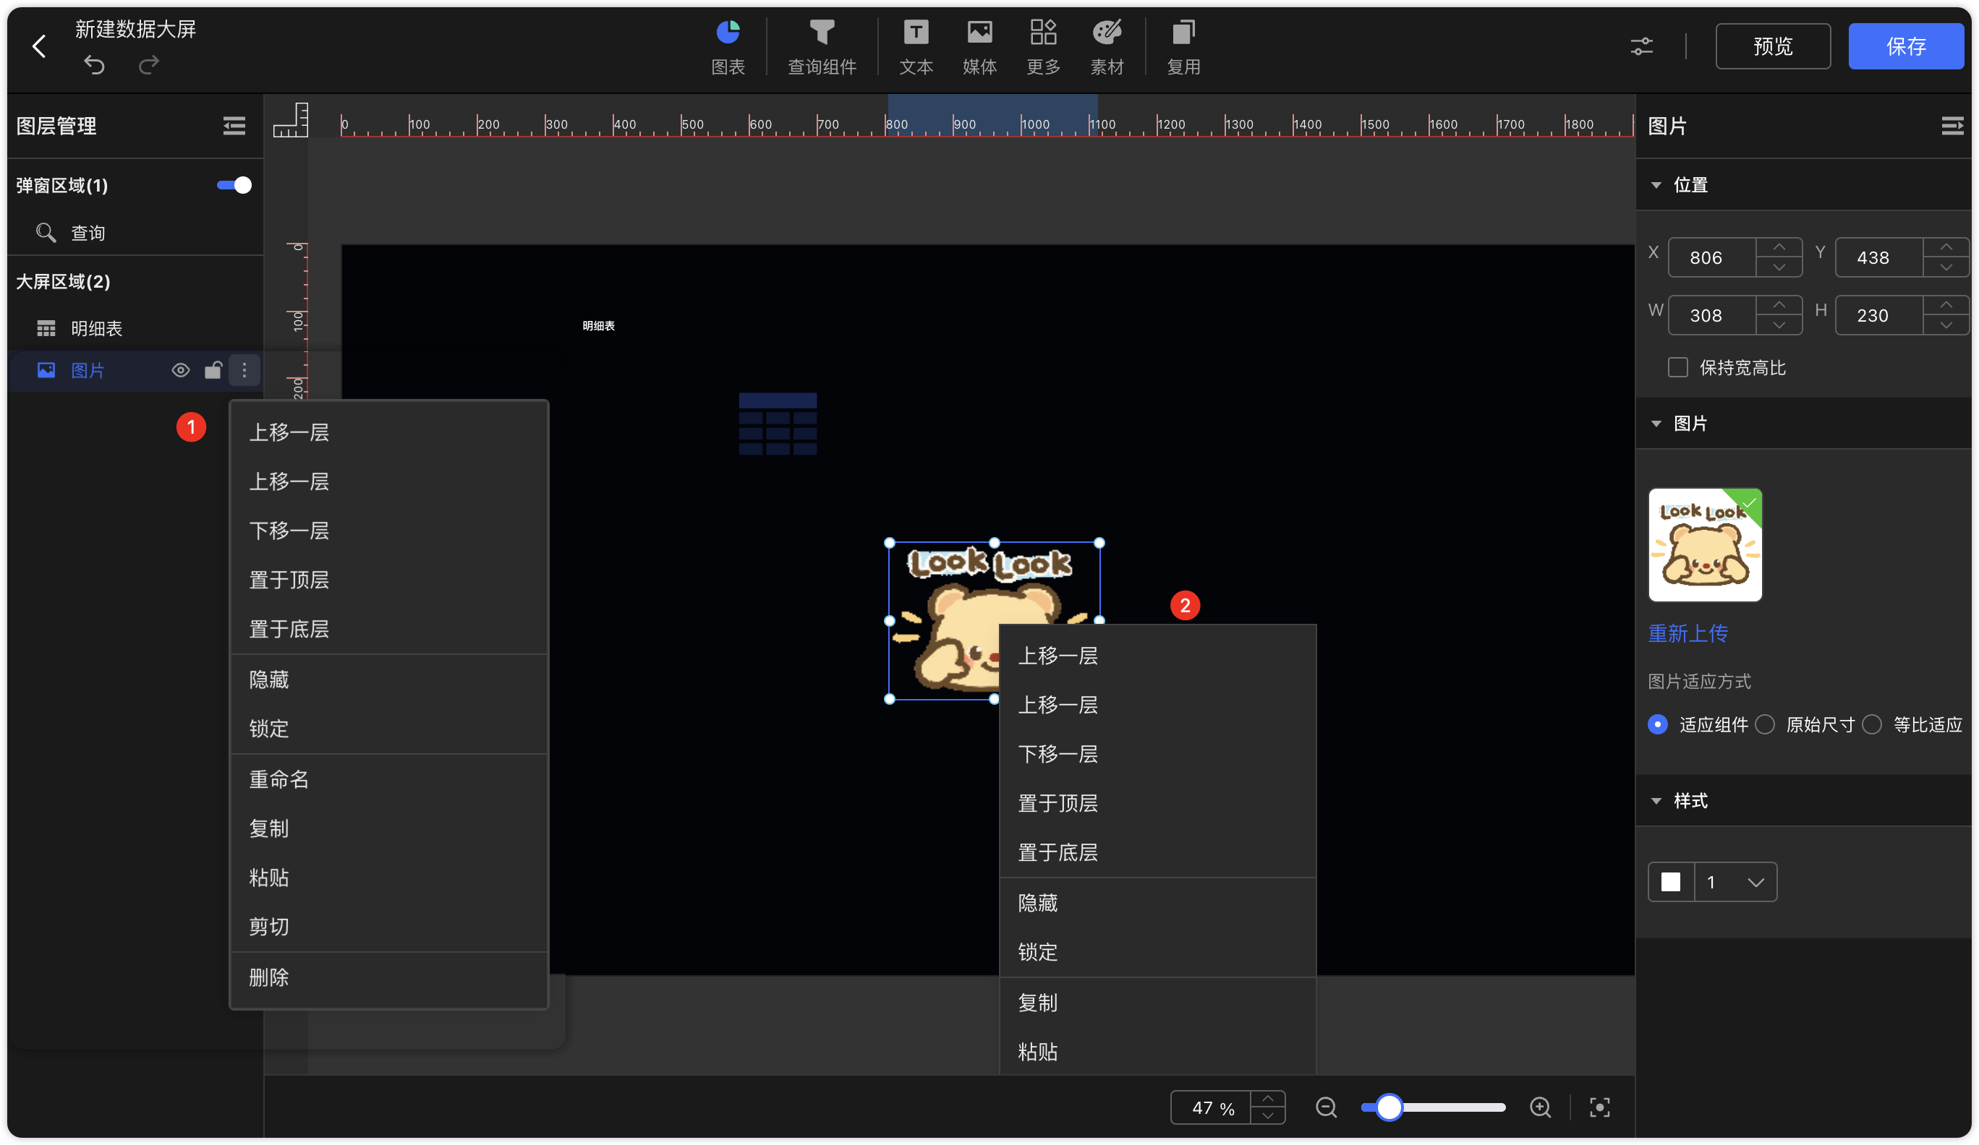Select the 明细表 layer

135,328
